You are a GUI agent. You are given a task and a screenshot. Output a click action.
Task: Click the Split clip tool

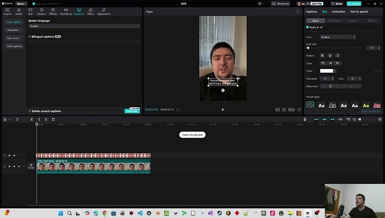click(x=31, y=119)
